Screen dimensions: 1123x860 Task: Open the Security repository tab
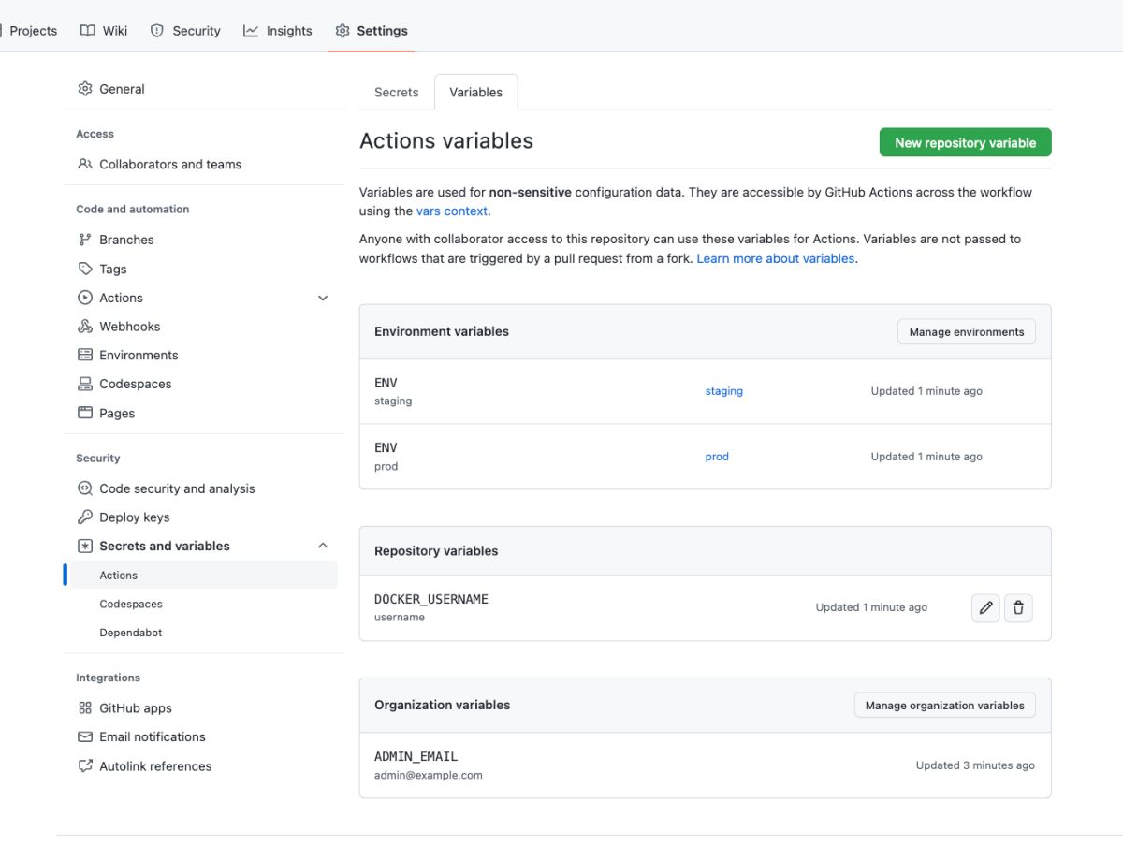(x=185, y=31)
